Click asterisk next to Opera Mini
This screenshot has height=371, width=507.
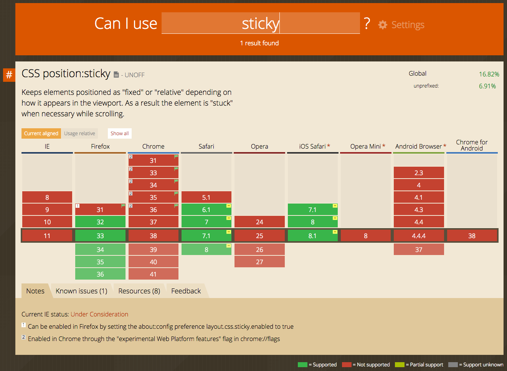(384, 146)
